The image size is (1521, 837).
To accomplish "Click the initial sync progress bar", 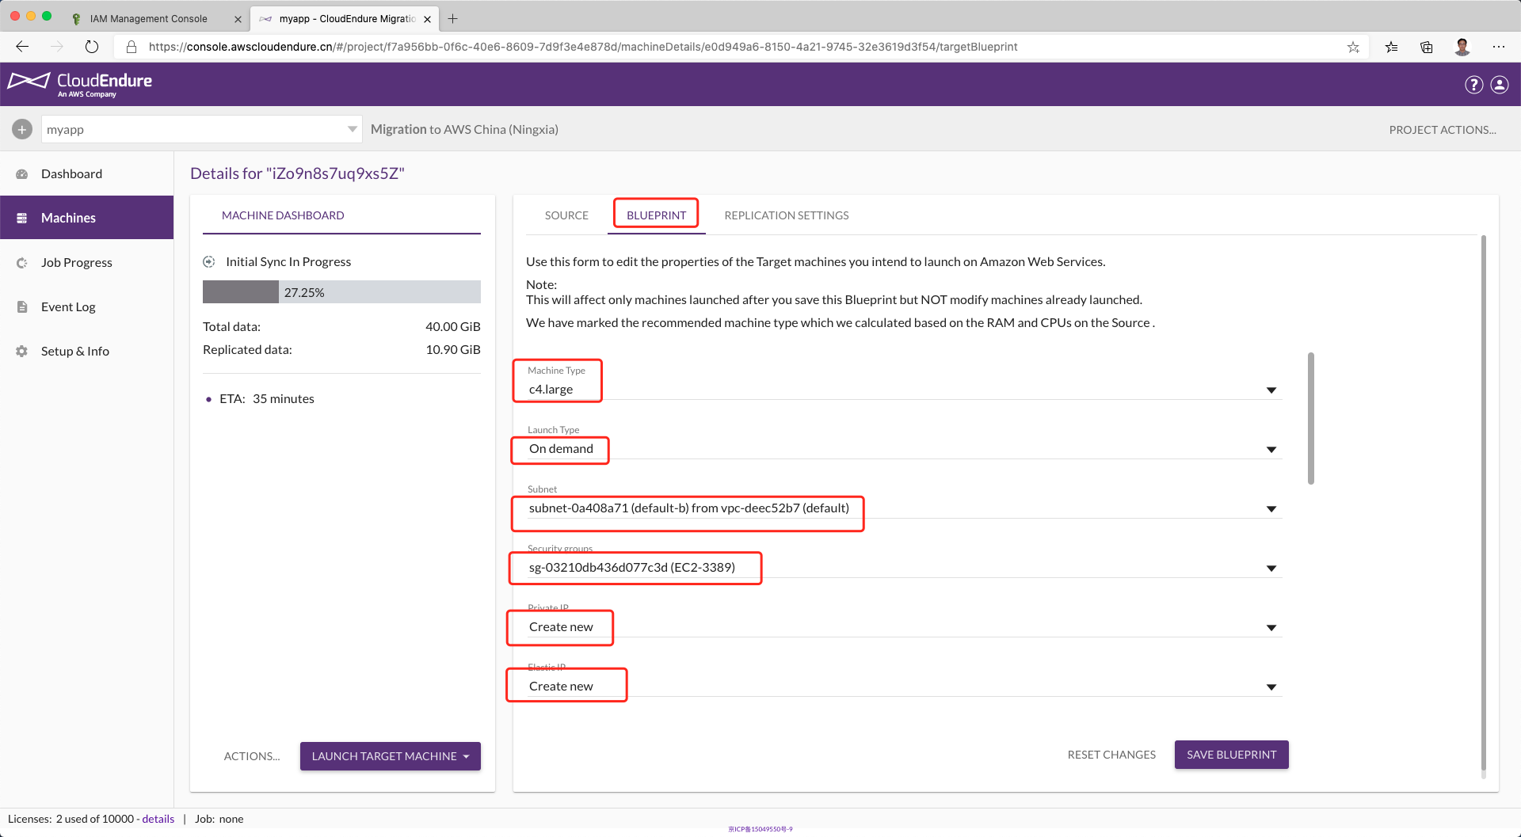I will coord(341,292).
